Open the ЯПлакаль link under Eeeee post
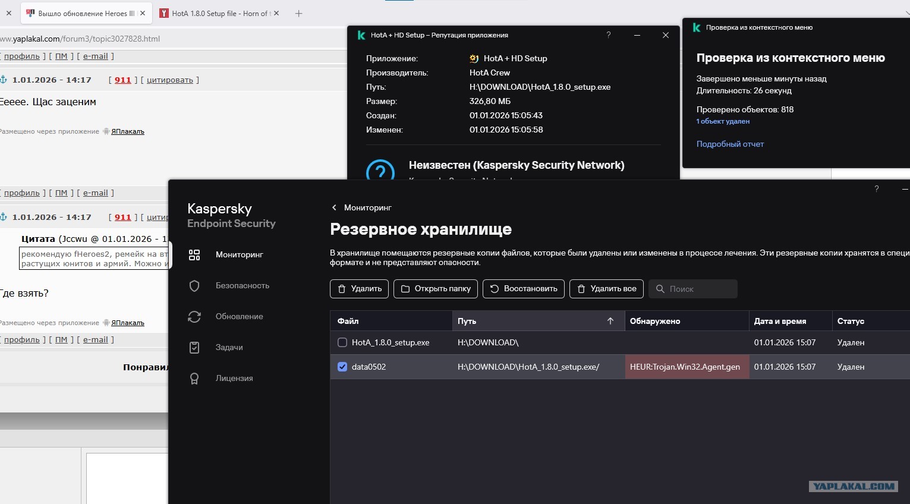Viewport: 910px width, 504px height. (128, 131)
